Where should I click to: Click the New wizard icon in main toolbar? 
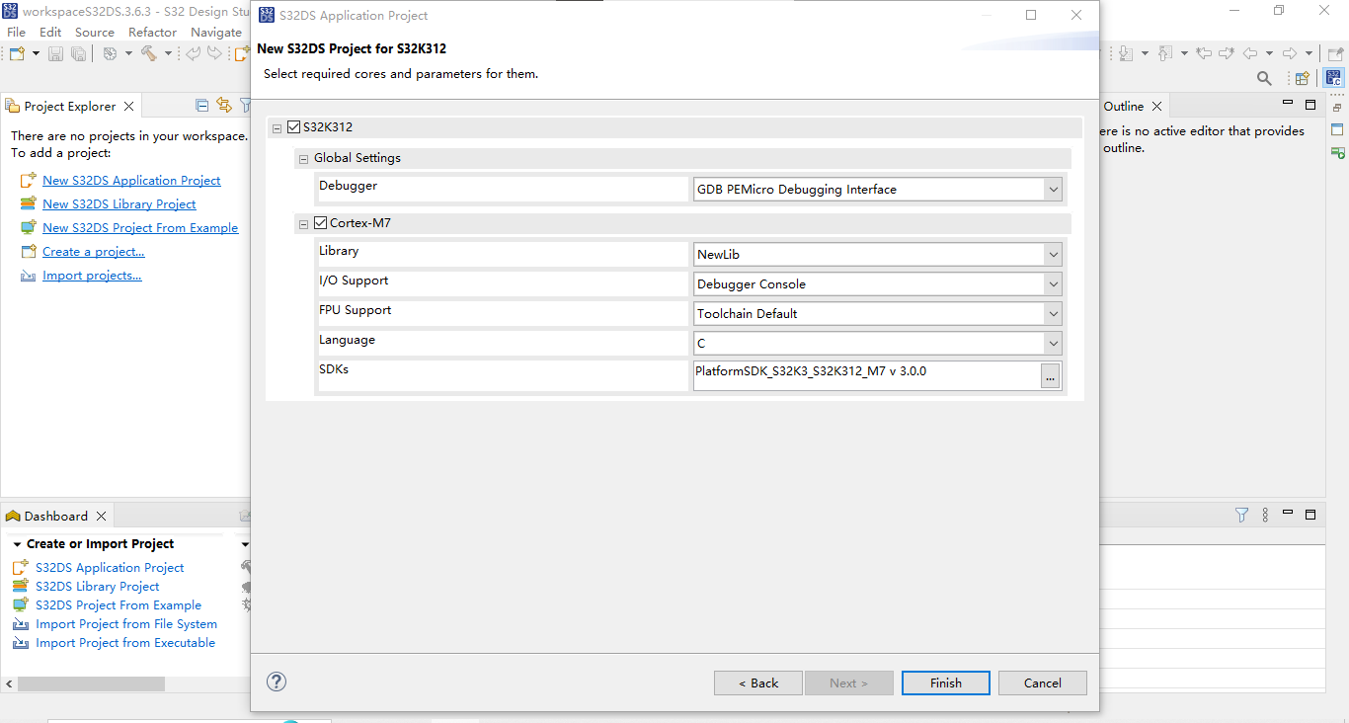pyautogui.click(x=17, y=53)
